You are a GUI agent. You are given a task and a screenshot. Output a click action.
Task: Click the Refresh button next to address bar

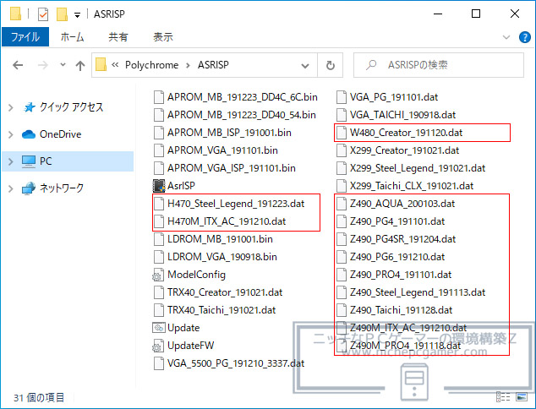pos(331,65)
